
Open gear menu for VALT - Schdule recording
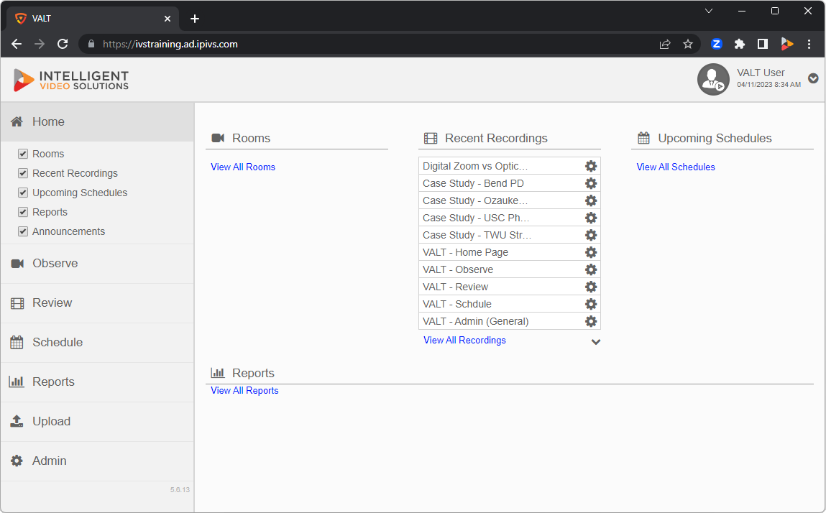pos(590,304)
